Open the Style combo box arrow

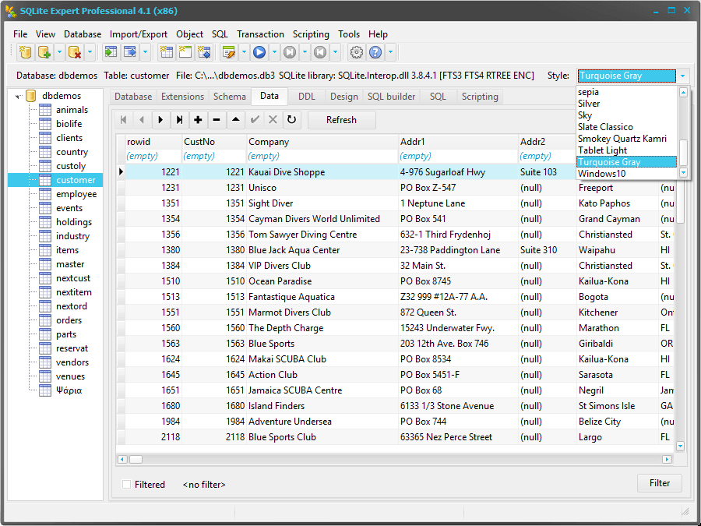(682, 76)
